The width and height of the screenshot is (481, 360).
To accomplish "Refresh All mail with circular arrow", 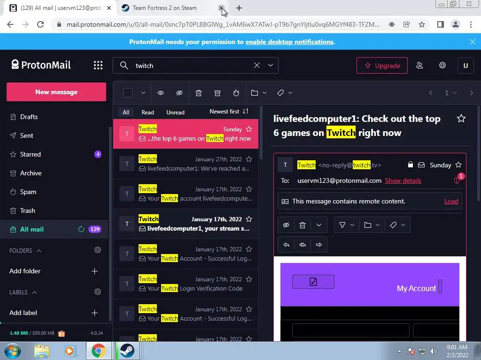I will click(81, 229).
